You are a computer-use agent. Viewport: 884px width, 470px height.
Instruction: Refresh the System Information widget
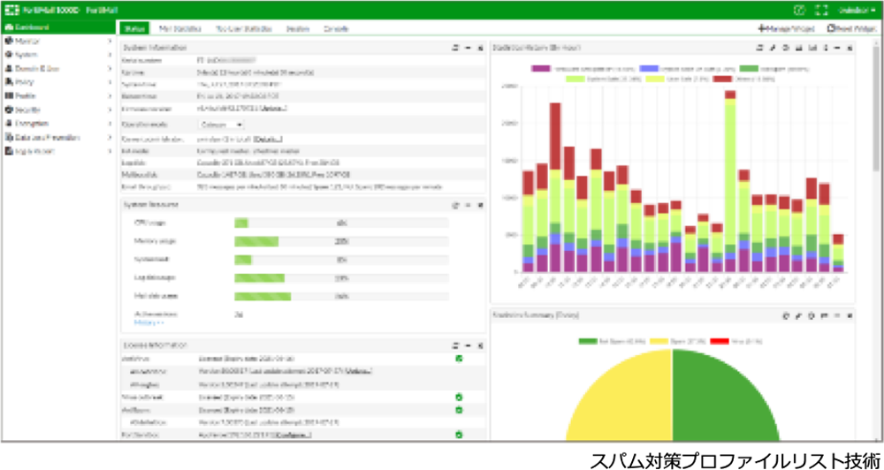454,46
